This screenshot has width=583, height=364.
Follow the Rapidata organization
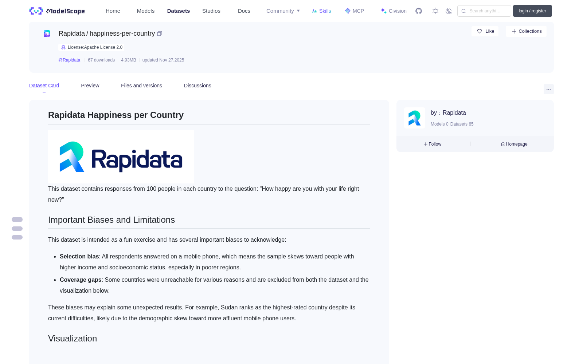pyautogui.click(x=433, y=144)
